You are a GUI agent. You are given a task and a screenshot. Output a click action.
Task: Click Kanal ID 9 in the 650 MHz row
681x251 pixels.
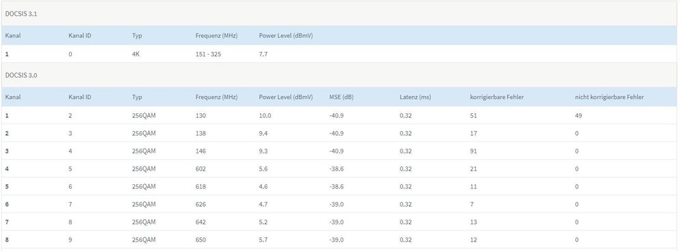[70, 239]
